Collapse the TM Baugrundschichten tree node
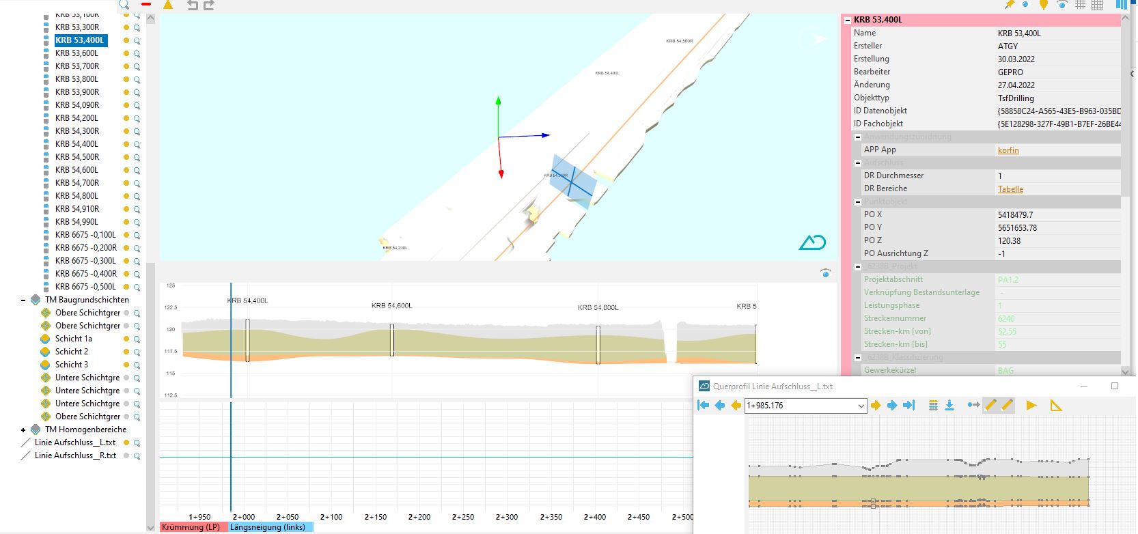Viewport: 1138px width, 534px height. coord(23,300)
